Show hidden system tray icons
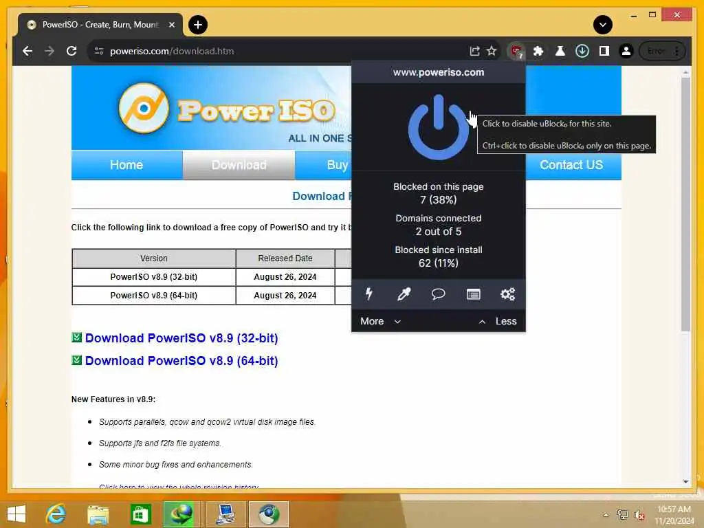 (606, 515)
